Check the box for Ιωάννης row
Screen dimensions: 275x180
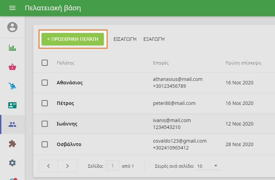point(45,124)
